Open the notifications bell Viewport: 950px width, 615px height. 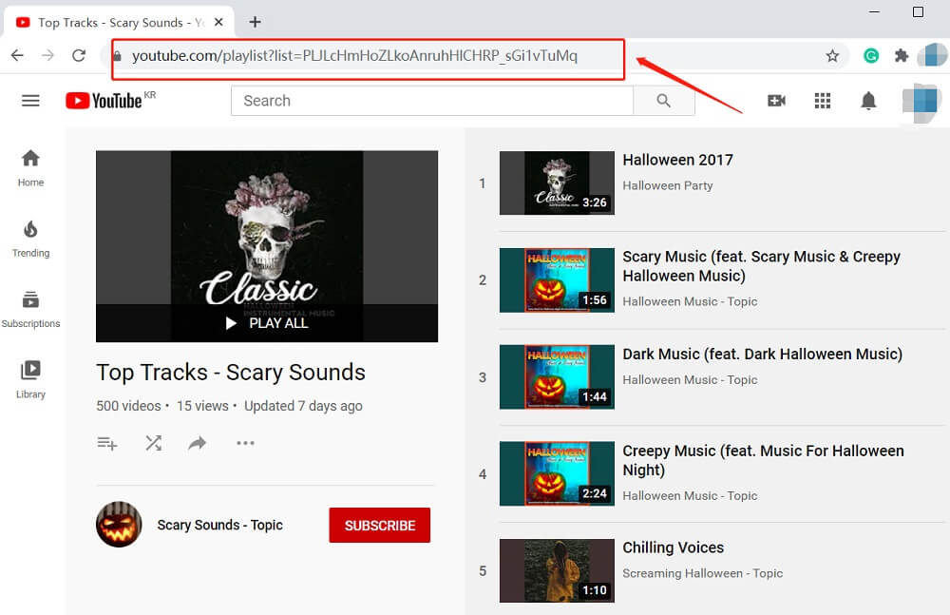(868, 101)
